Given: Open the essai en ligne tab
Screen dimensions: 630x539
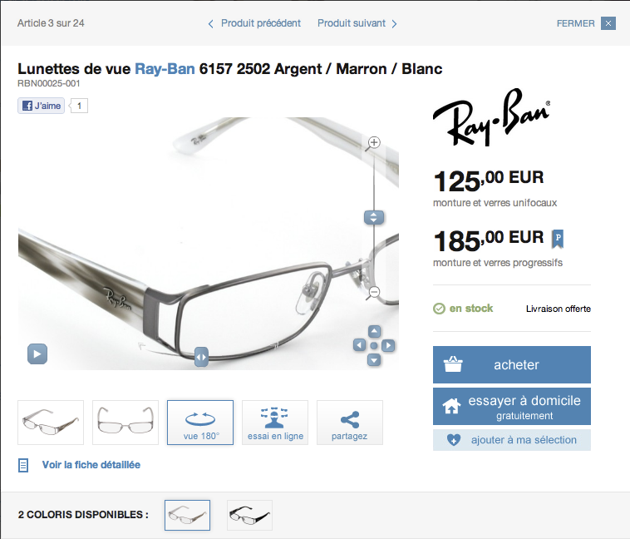Looking at the screenshot, I should (x=275, y=423).
